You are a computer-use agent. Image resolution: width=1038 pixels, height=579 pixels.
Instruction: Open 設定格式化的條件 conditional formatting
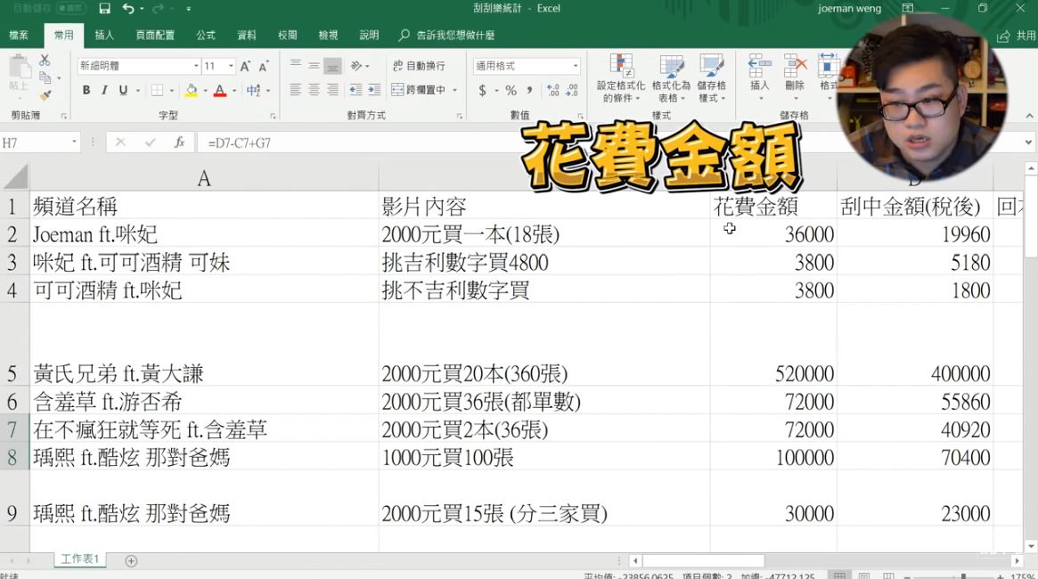pyautogui.click(x=621, y=77)
